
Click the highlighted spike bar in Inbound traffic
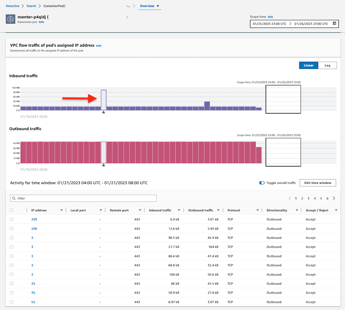click(x=103, y=100)
